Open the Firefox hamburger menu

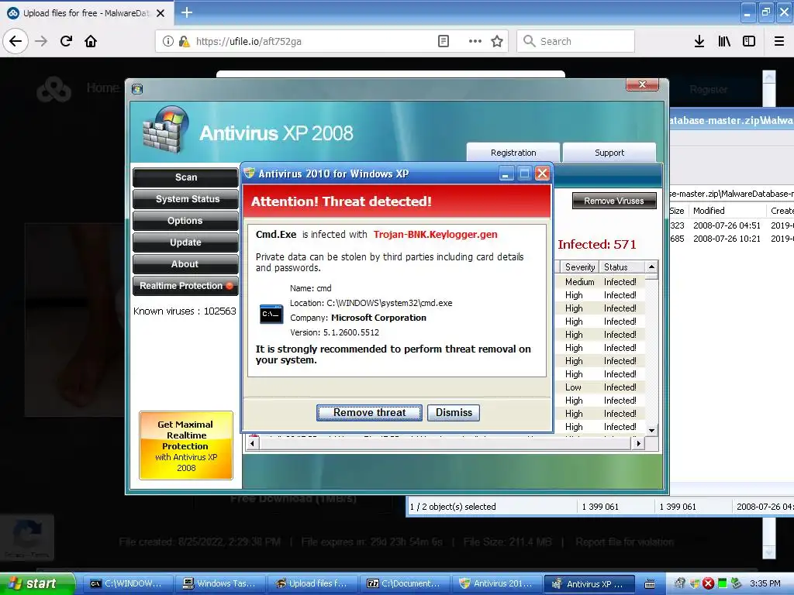pyautogui.click(x=779, y=42)
